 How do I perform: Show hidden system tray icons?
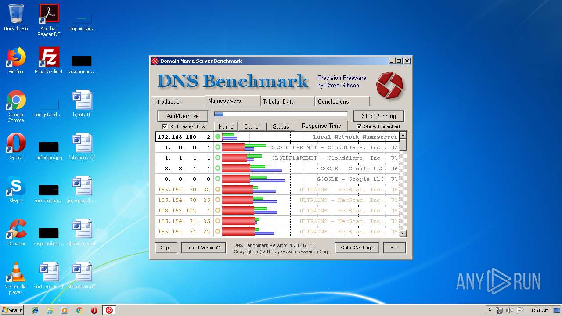pos(490,310)
